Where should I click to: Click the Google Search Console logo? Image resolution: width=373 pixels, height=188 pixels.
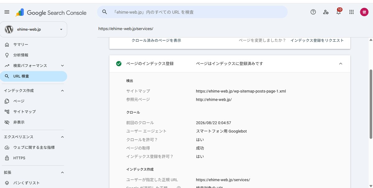pos(51,13)
